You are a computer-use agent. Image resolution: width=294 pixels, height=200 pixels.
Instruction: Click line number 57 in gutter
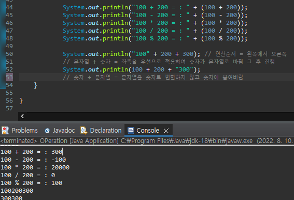[x=9, y=108]
